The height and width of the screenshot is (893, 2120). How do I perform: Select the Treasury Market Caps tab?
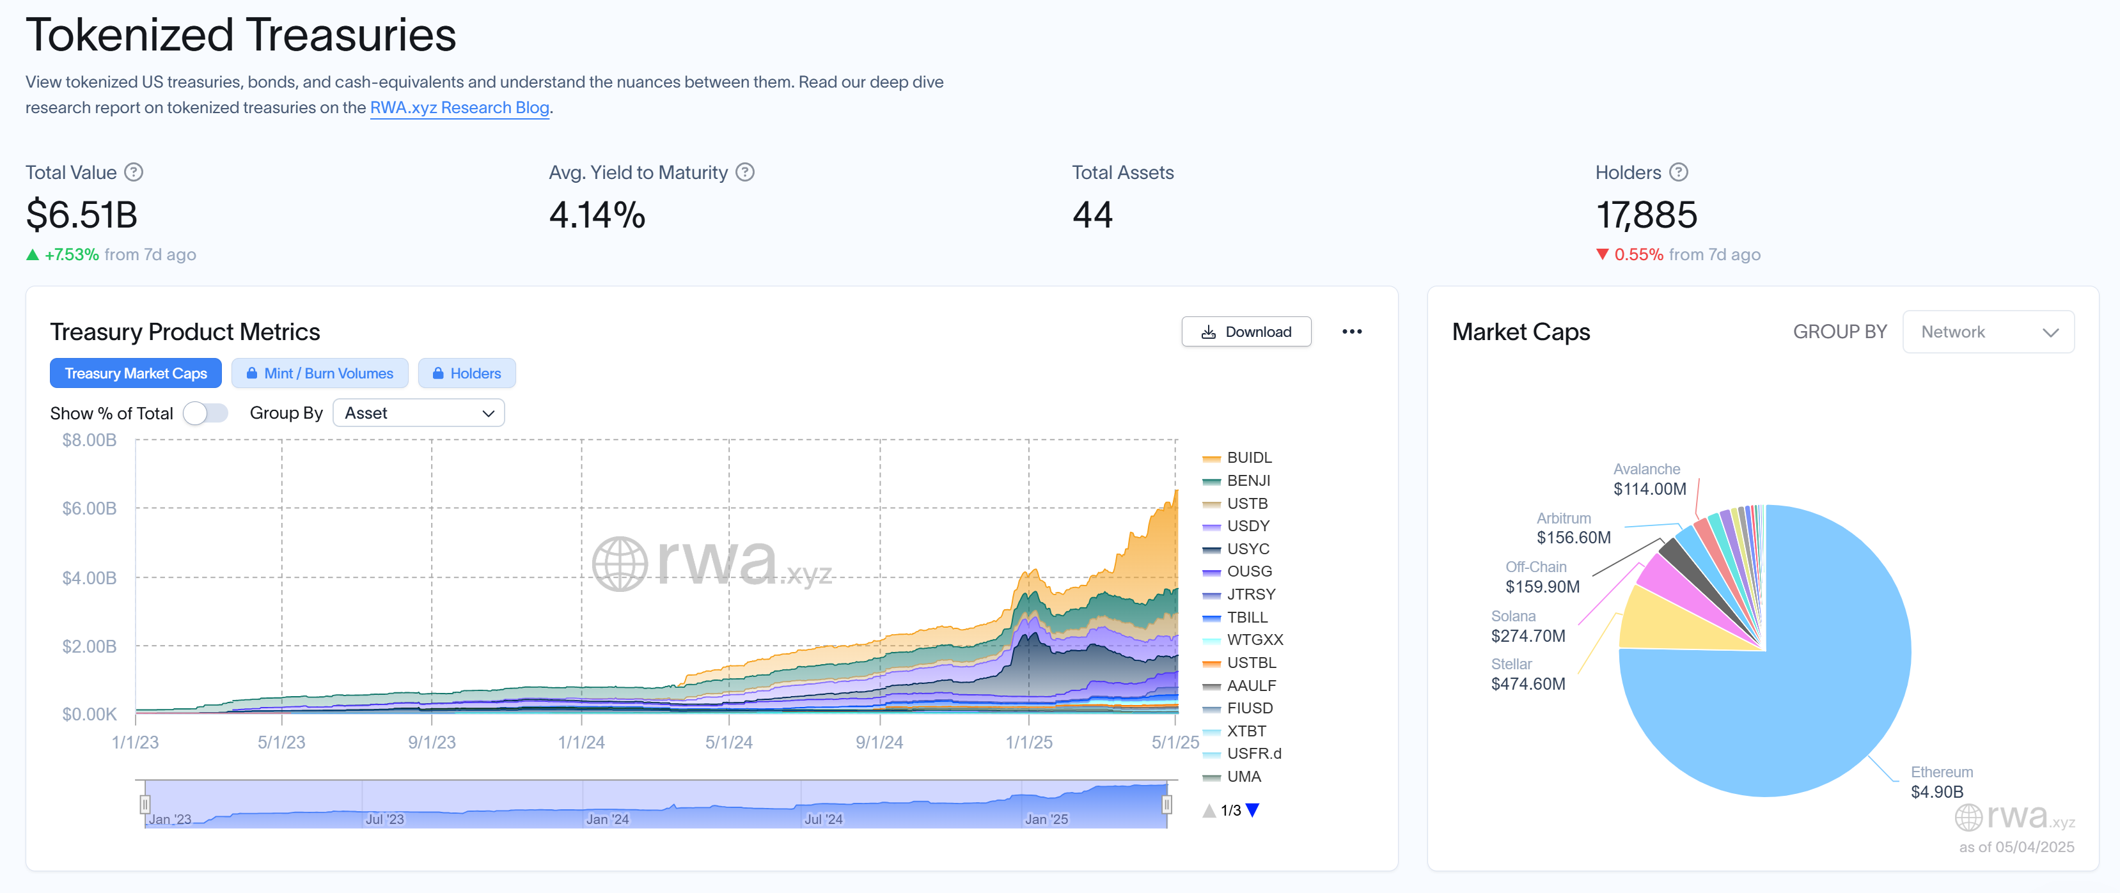click(x=136, y=373)
